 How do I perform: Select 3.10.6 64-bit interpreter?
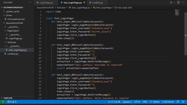click(168, 102)
